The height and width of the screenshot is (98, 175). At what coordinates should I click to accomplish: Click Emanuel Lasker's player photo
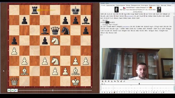click(159, 10)
